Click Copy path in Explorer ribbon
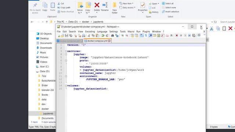 click(x=64, y=7)
